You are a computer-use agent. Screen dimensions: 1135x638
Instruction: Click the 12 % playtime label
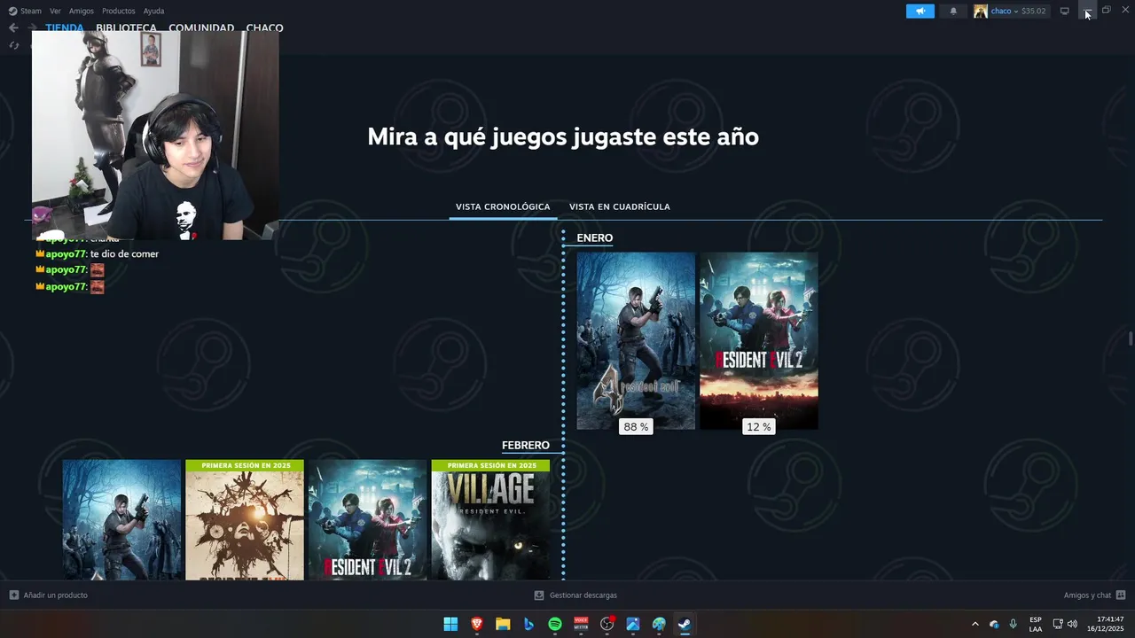[758, 427]
